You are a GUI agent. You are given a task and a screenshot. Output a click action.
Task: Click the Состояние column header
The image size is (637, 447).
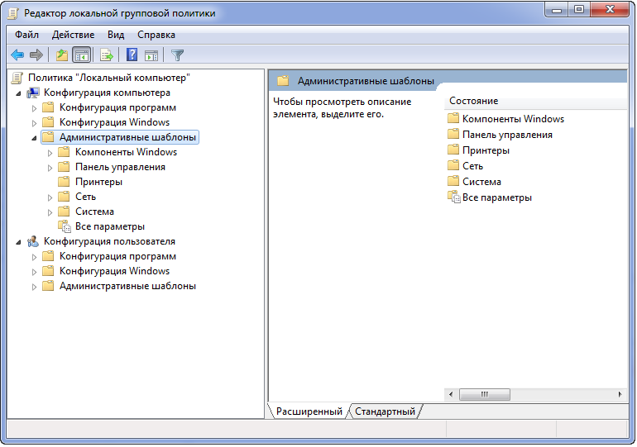tap(473, 101)
